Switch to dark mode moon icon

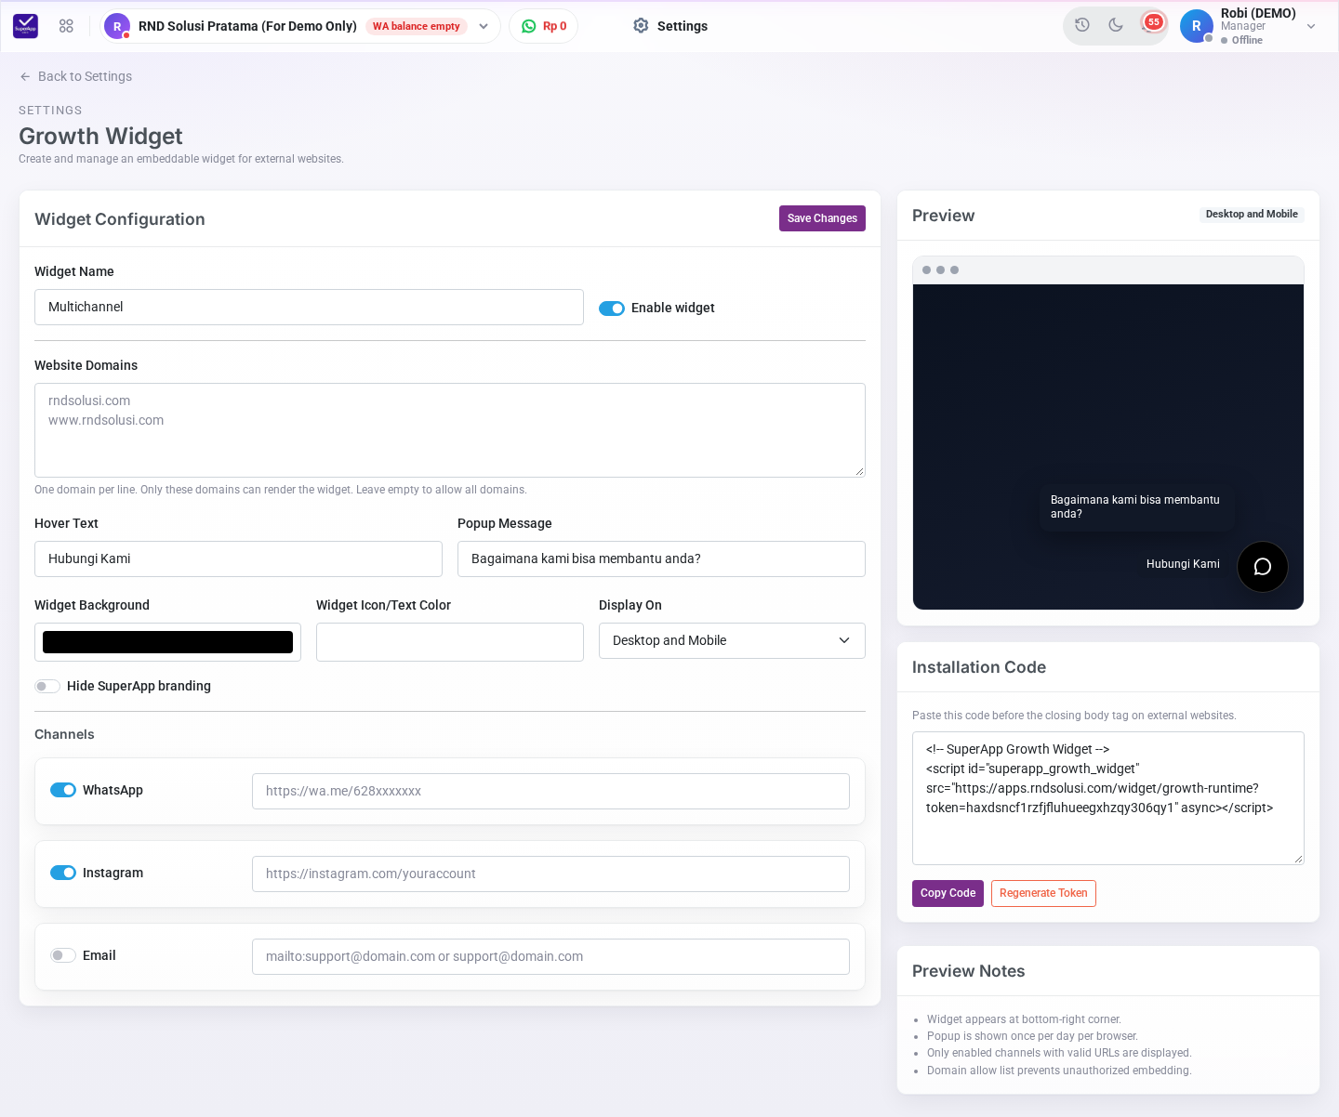click(x=1116, y=25)
